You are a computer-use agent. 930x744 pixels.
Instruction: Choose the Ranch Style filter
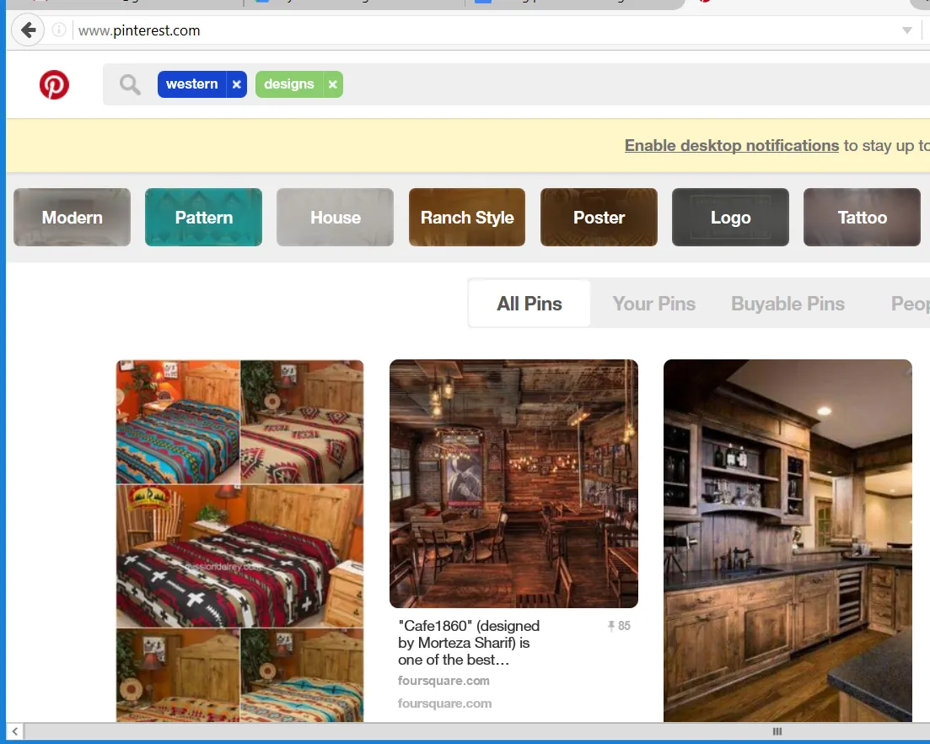[x=467, y=217]
